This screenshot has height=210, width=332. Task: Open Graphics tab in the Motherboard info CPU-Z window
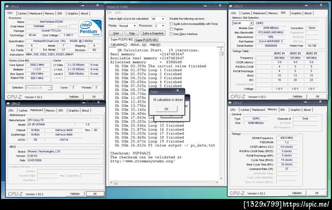pos(74,111)
